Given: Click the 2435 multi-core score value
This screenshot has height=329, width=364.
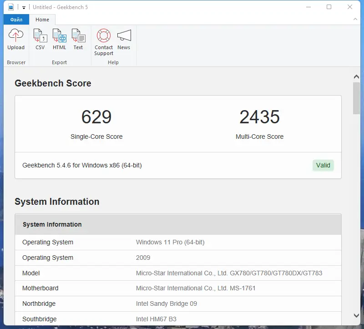Looking at the screenshot, I should pyautogui.click(x=259, y=117).
